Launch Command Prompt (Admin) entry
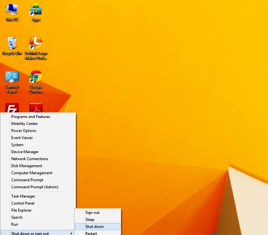 point(38,187)
